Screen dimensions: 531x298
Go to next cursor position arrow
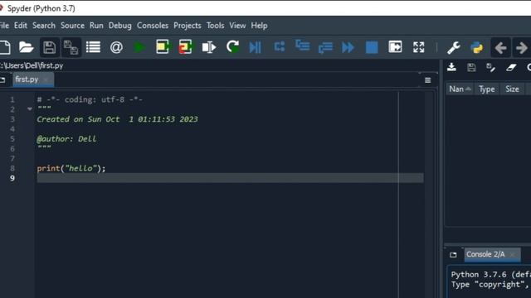click(522, 48)
